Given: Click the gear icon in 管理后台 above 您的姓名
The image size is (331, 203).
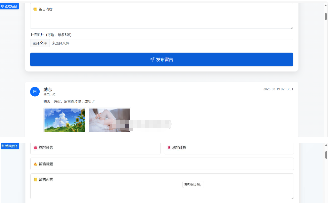Looking at the screenshot, I should [x=3, y=146].
